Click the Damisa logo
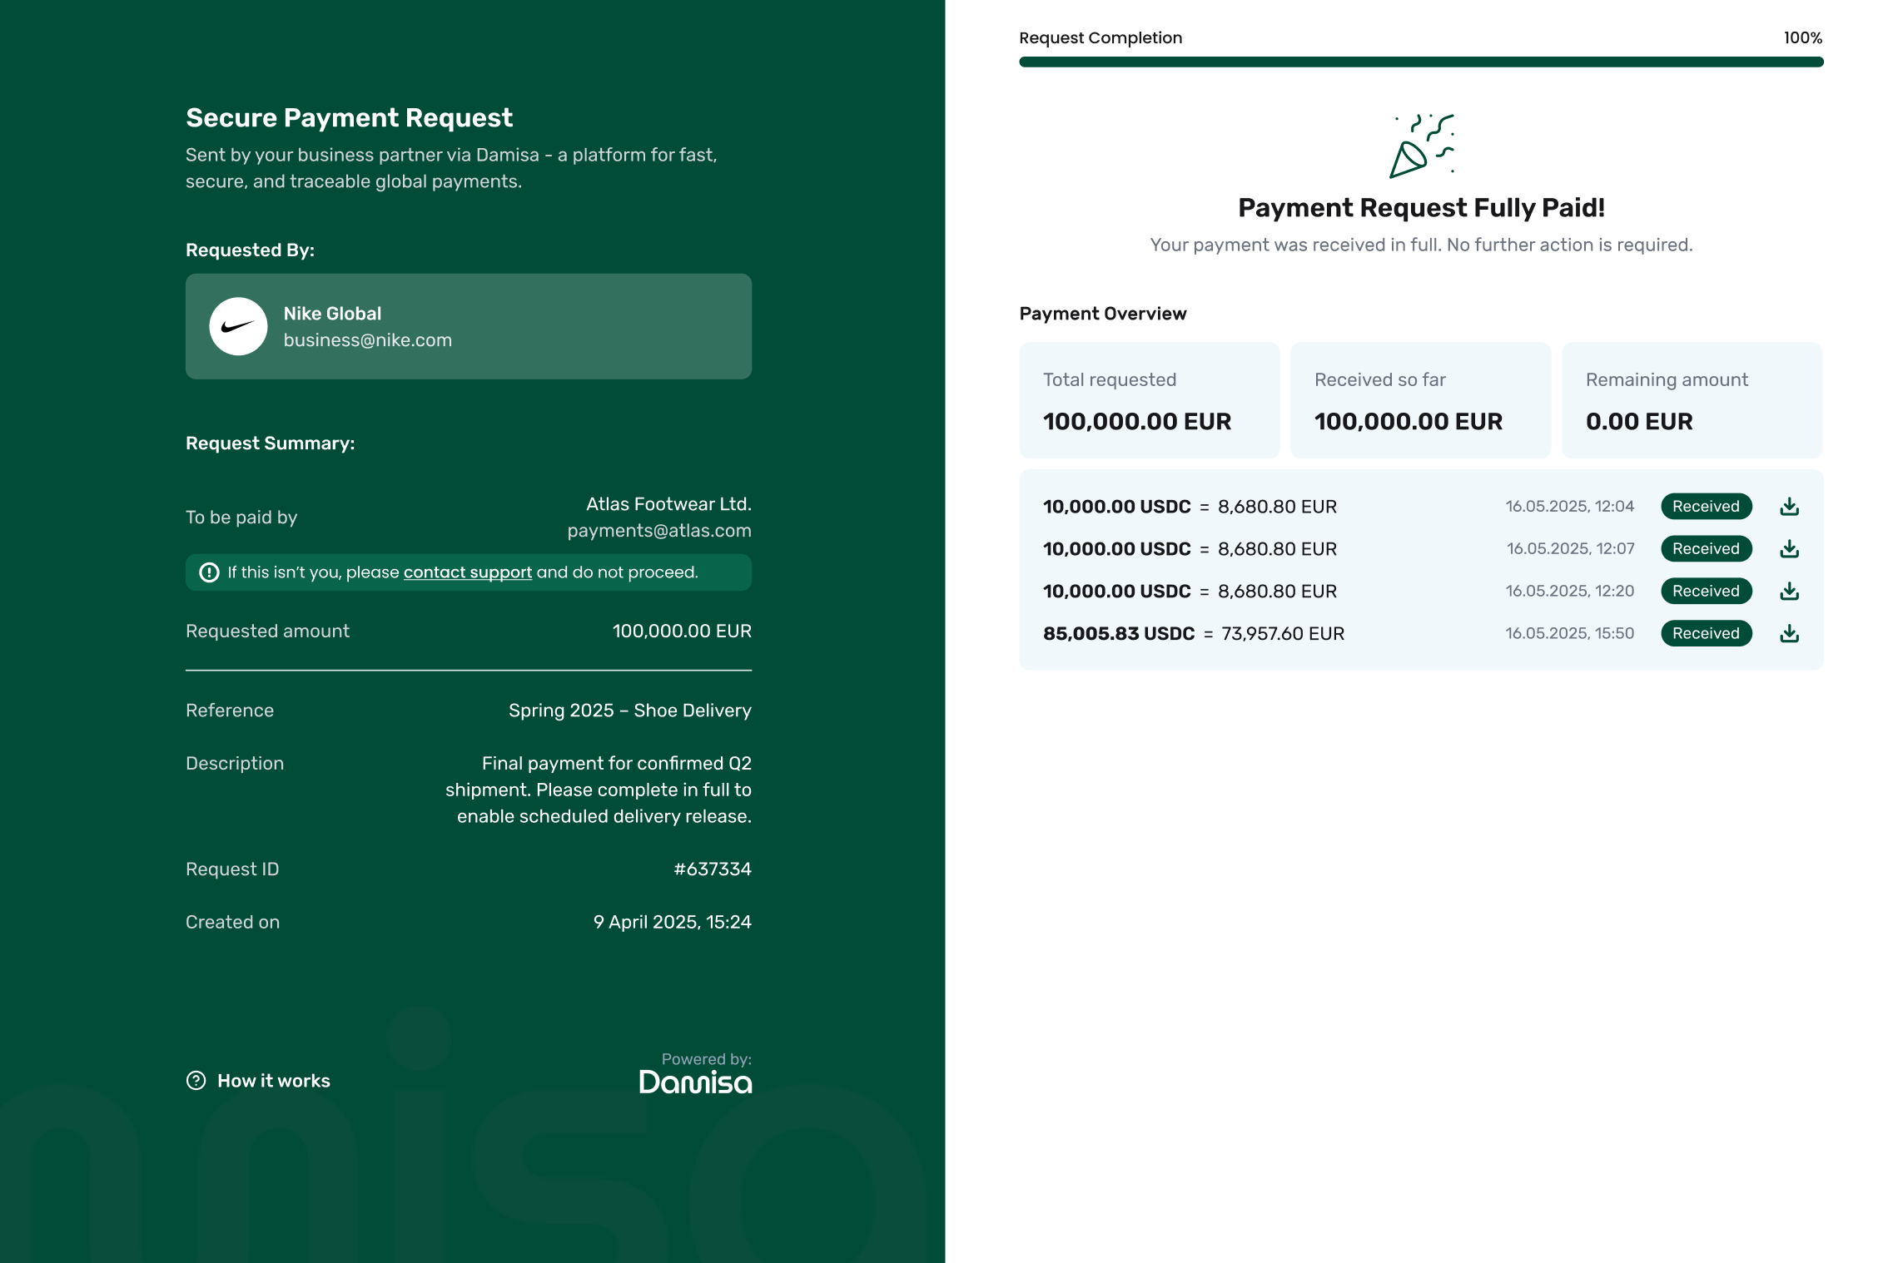The image size is (1898, 1263). tap(695, 1082)
